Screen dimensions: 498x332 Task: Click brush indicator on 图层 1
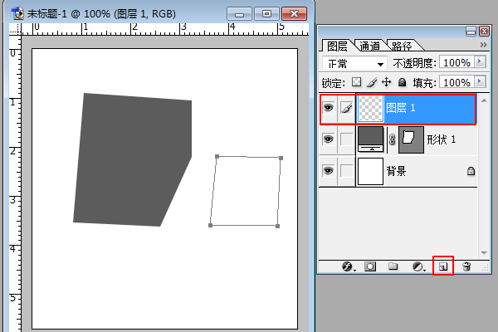pos(346,108)
